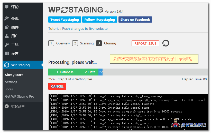Click the Version 2.6.4 label

[114, 12]
